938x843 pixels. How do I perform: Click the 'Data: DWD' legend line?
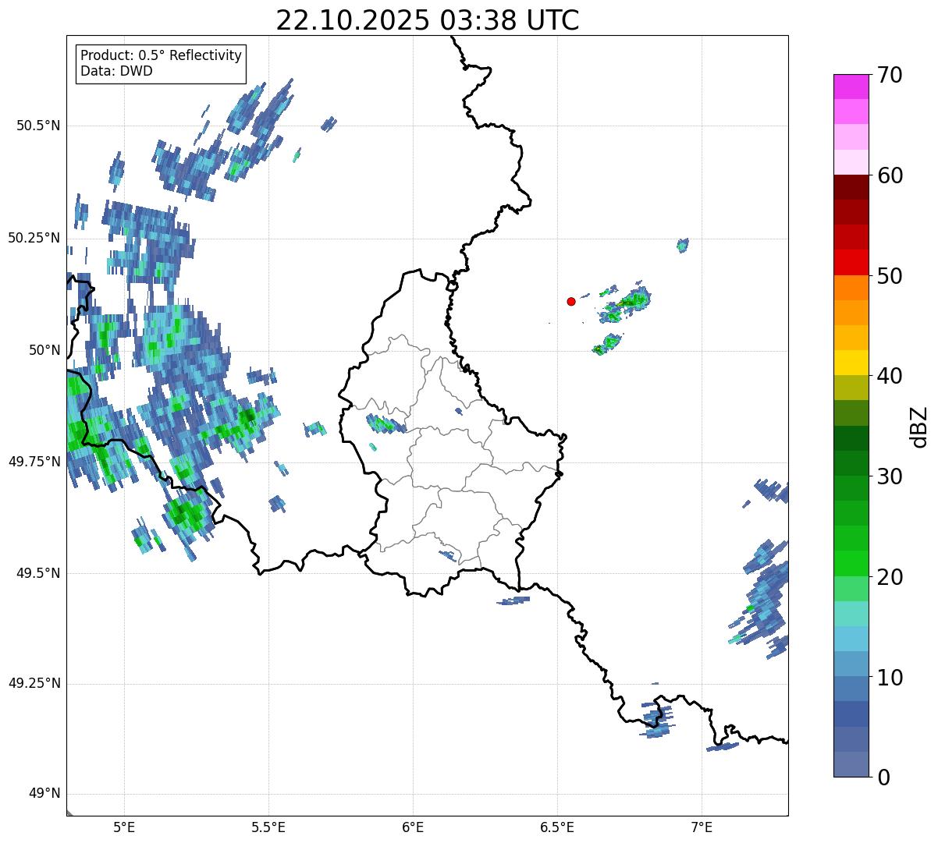(x=116, y=72)
